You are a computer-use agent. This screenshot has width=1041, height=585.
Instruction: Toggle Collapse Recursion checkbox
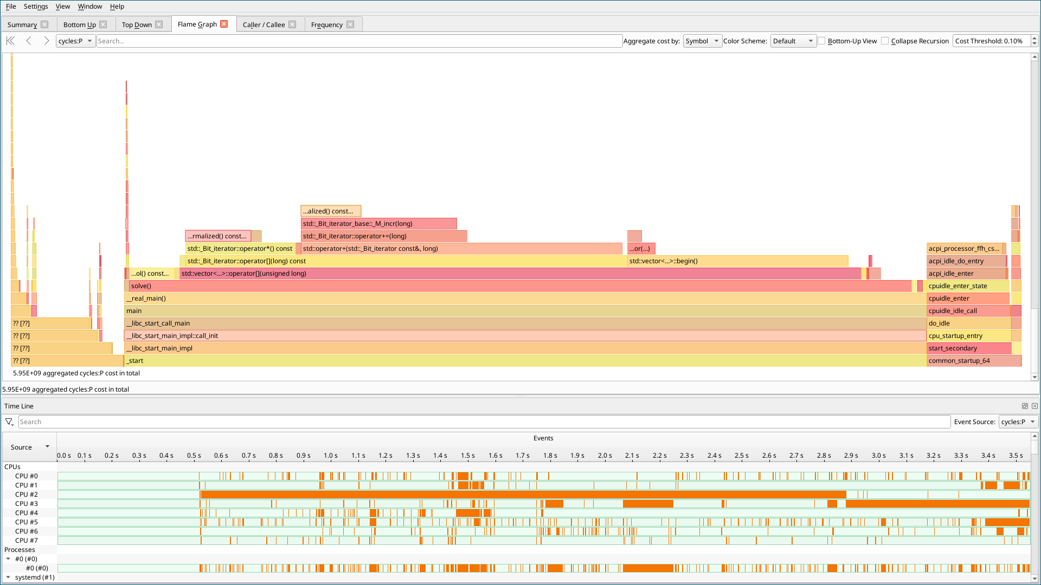885,41
